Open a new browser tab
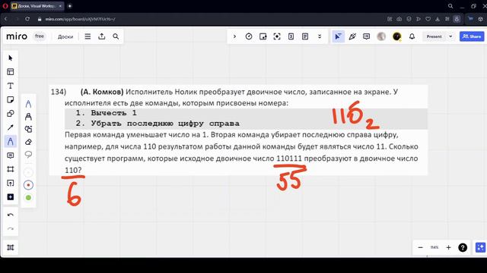 [69, 6]
